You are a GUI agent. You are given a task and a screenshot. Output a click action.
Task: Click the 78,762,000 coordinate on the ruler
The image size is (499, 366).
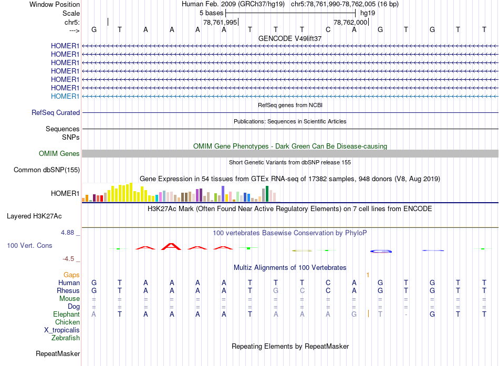point(350,22)
